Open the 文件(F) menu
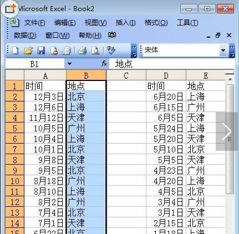The width and height of the screenshot is (239, 234). [34, 23]
